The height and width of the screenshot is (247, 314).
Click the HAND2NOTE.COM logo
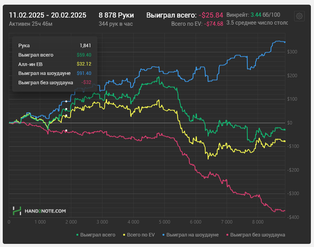(x=39, y=211)
